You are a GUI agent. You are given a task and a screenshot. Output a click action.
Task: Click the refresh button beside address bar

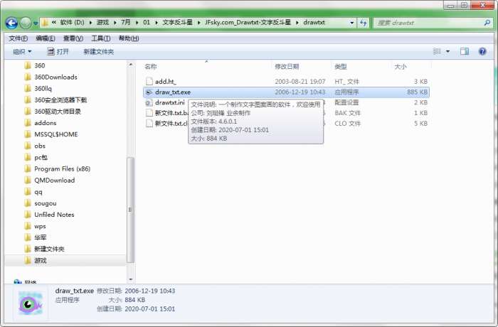tap(364, 23)
